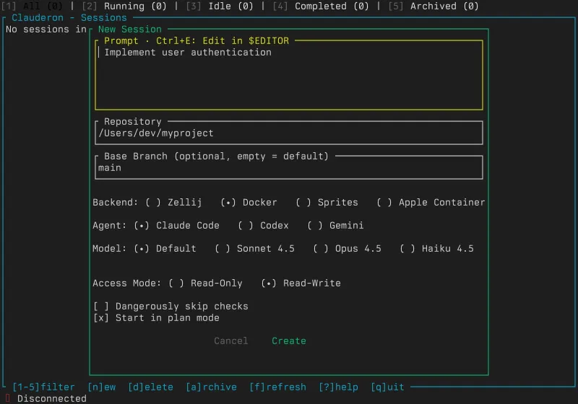This screenshot has height=404, width=578.
Task: Click the [a]rchive shortcut in footer
Action: pyautogui.click(x=211, y=387)
